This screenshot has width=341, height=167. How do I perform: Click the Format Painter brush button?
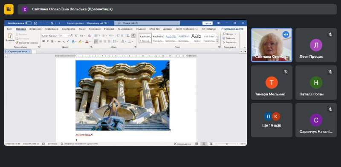(27, 43)
